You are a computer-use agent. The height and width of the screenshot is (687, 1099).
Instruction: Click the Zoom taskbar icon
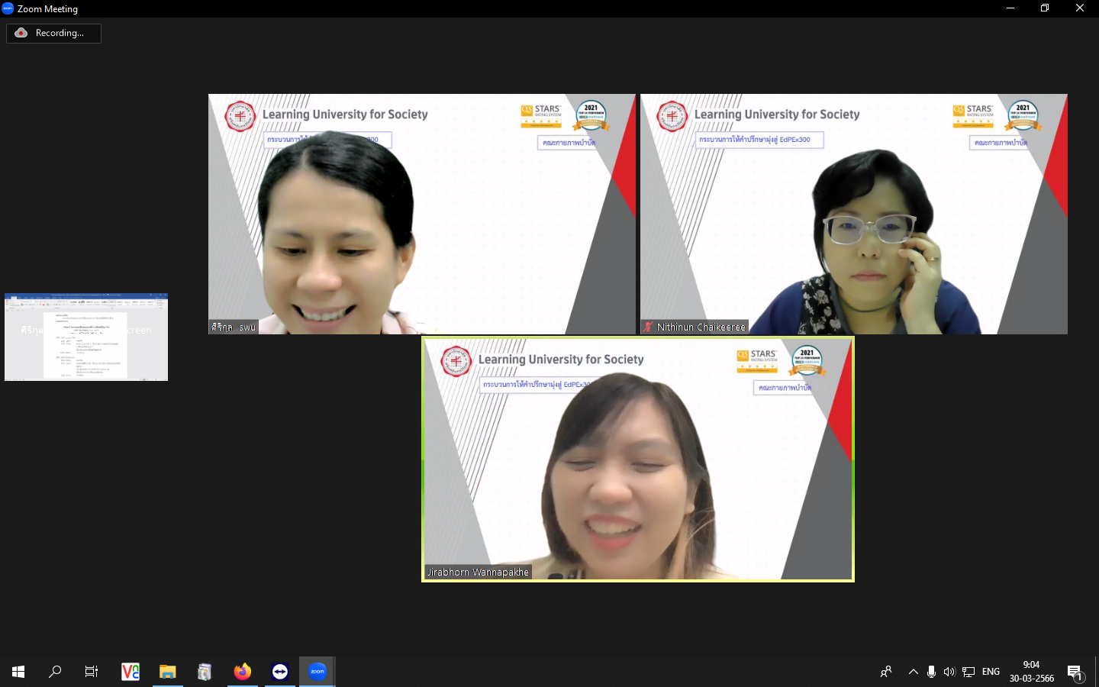coord(317,672)
